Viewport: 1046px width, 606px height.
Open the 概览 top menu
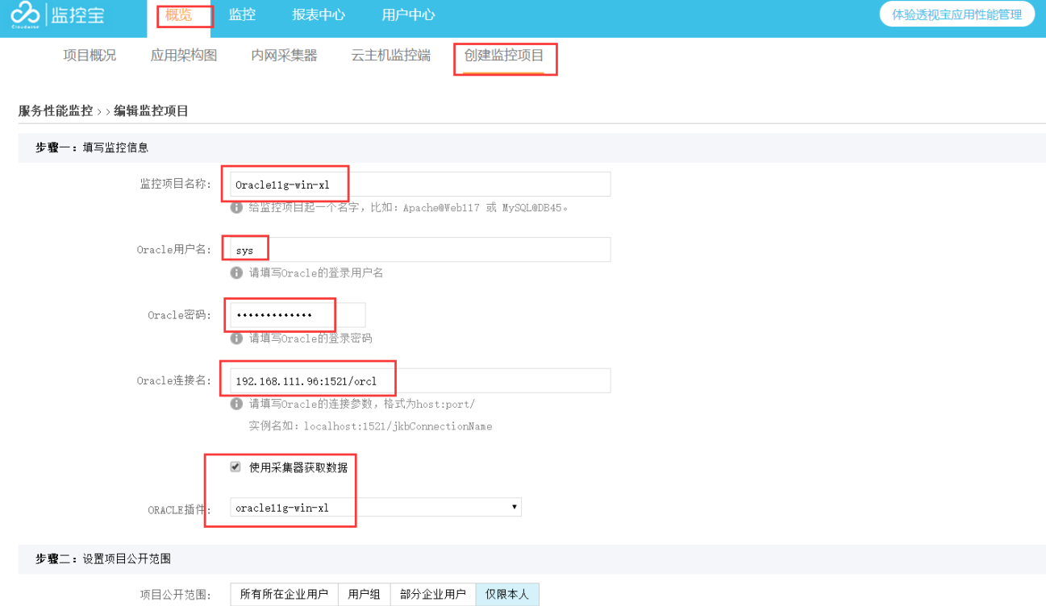179,15
